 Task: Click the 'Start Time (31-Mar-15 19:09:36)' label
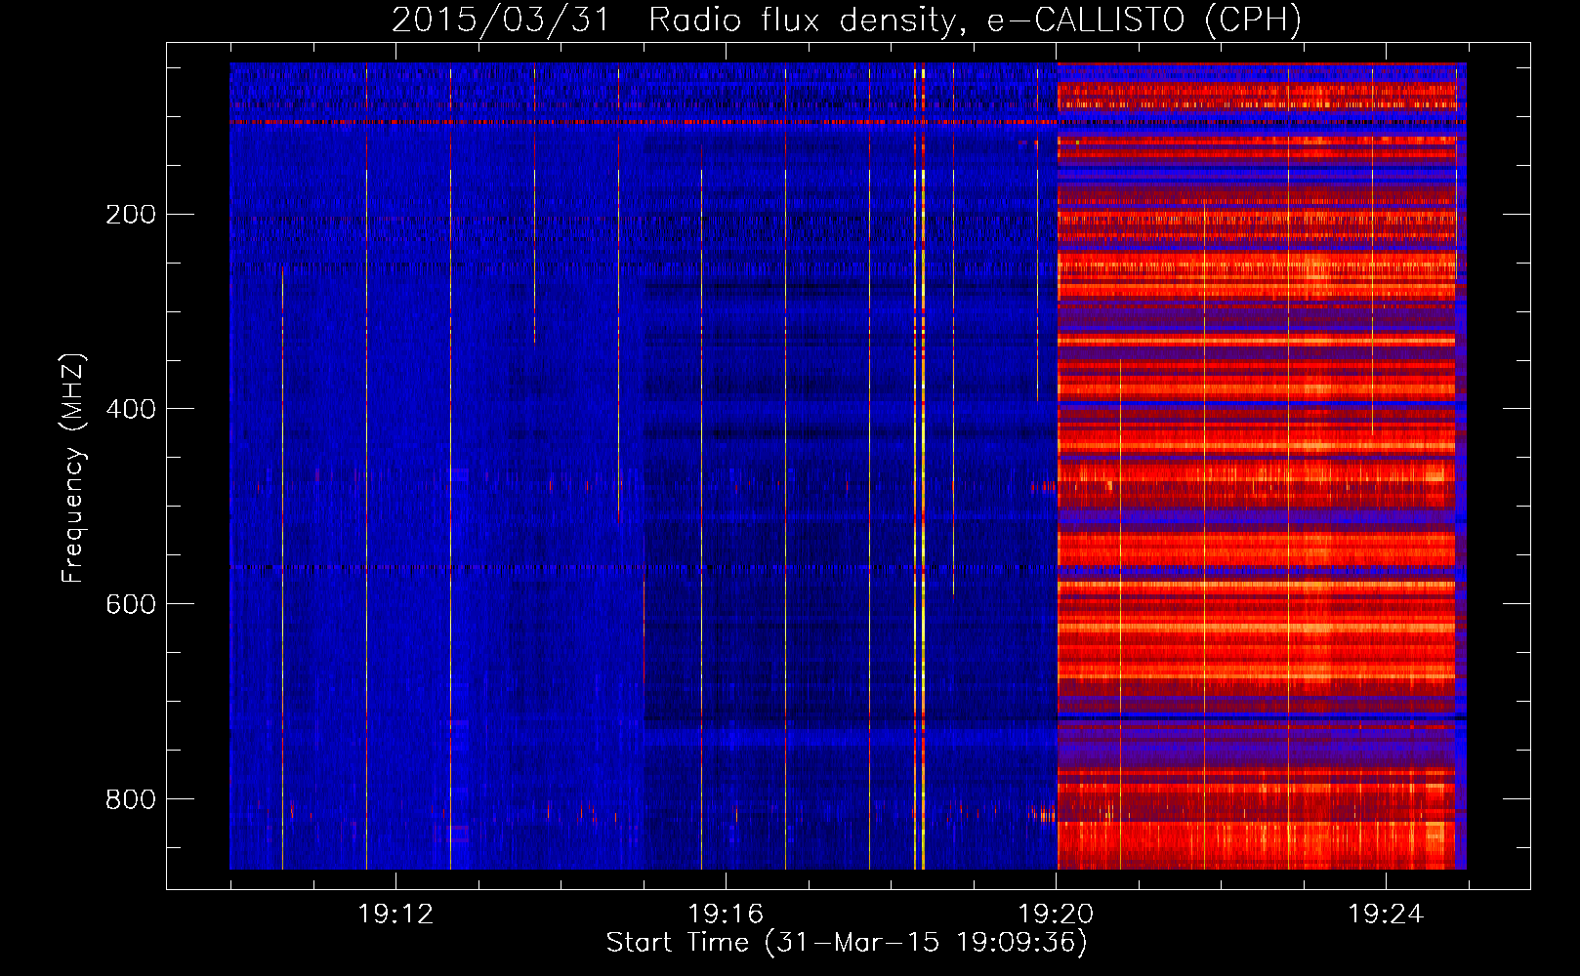coord(847,943)
